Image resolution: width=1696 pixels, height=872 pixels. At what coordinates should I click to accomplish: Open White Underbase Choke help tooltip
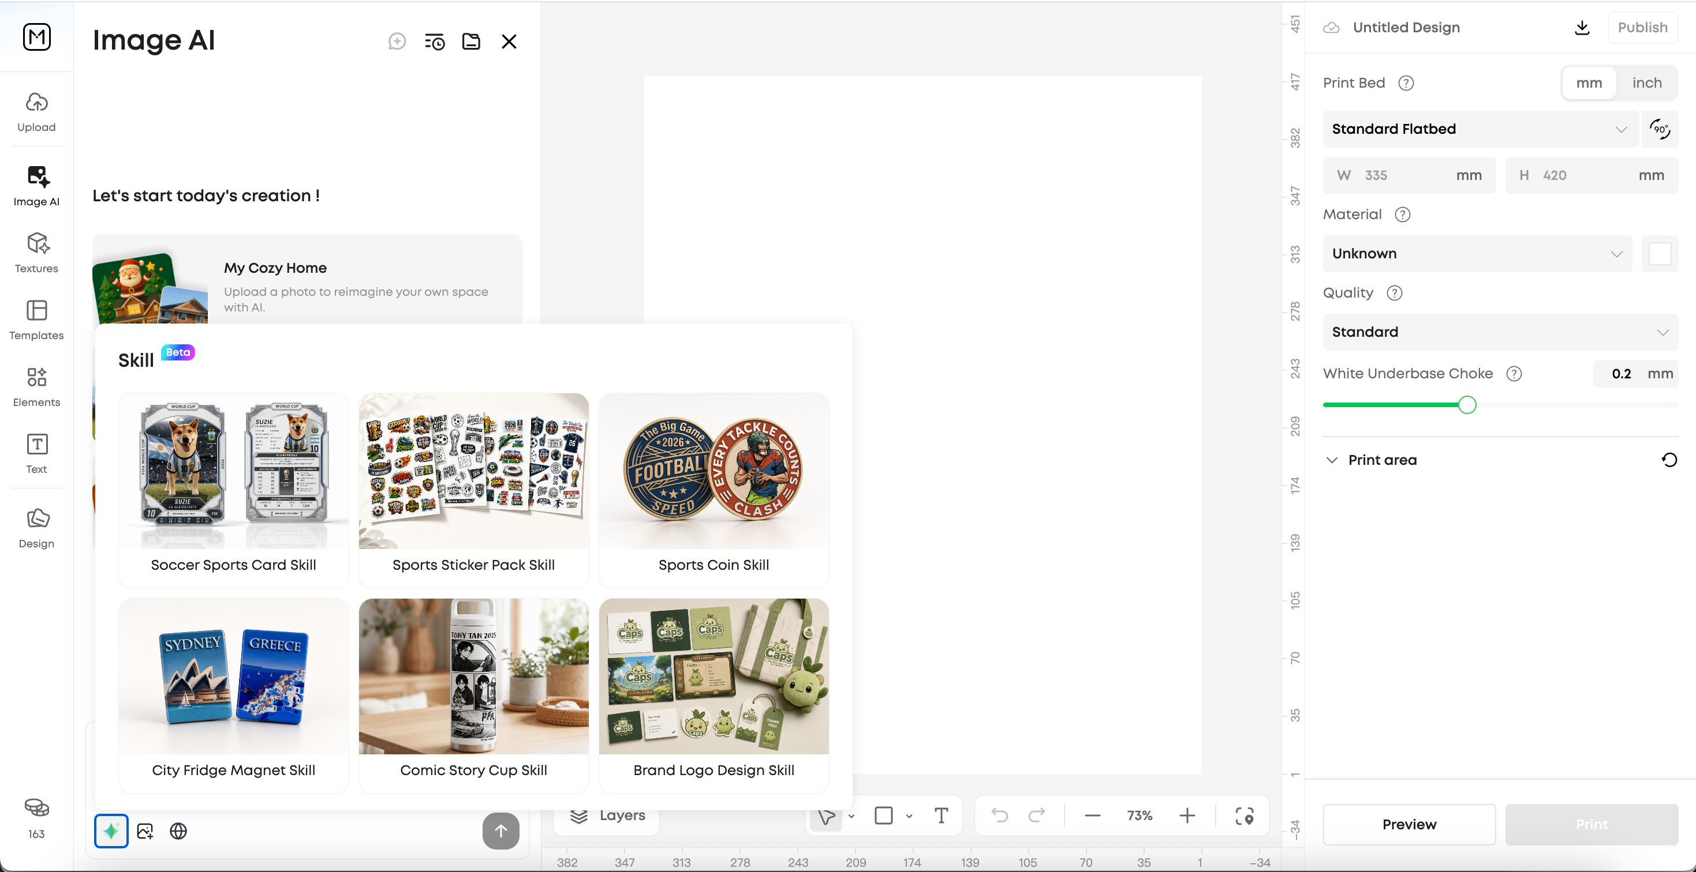pos(1514,374)
